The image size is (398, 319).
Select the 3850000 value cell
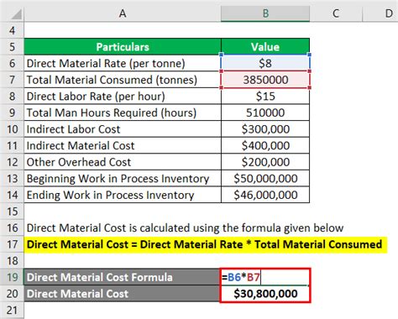coord(265,80)
